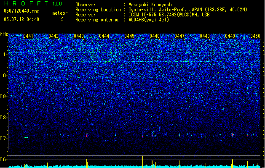The image size is (265, 168).
Task: Click the 0442 time marker
Action: click(54, 36)
